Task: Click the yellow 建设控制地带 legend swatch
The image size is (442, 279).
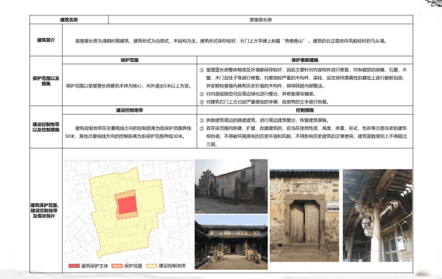Action: click(x=152, y=266)
